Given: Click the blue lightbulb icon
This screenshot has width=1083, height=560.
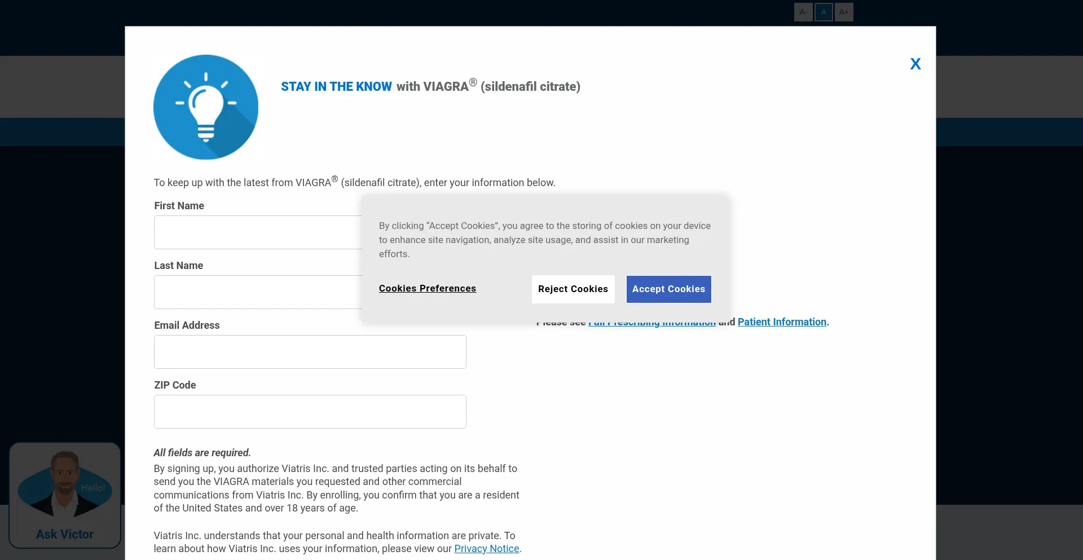Looking at the screenshot, I should coord(206,107).
